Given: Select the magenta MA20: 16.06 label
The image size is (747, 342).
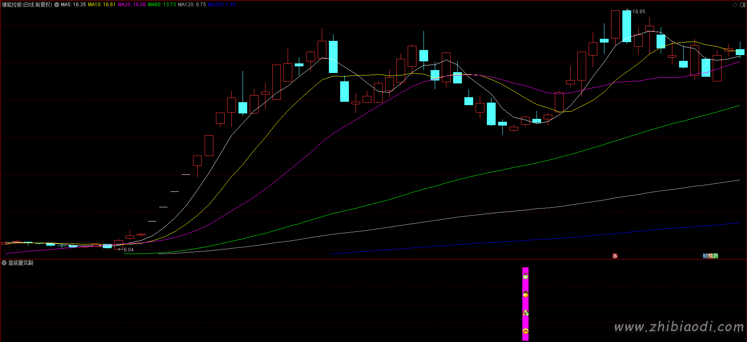Looking at the screenshot, I should click(132, 5).
